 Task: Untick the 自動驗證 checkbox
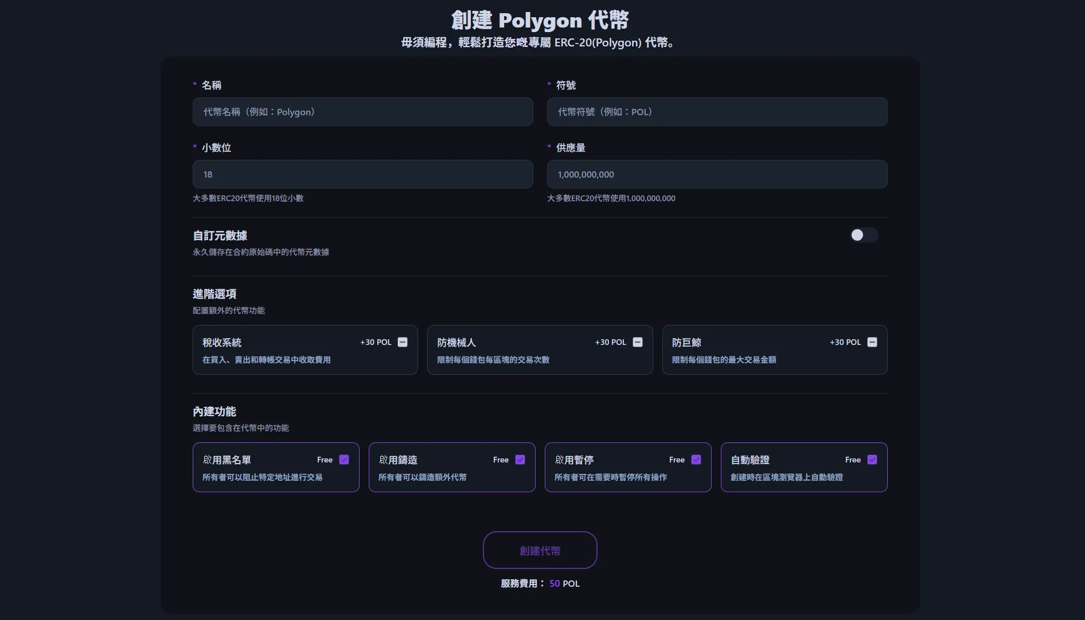pos(872,460)
